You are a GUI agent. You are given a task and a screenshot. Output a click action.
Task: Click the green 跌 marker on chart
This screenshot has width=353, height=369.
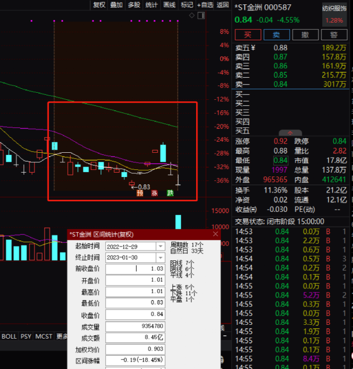tap(170, 193)
